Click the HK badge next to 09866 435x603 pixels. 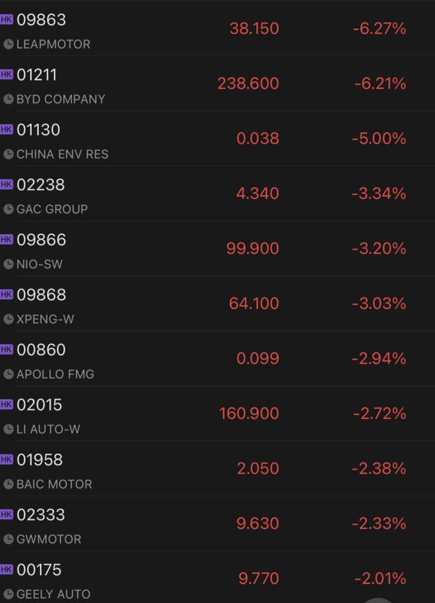point(6,239)
